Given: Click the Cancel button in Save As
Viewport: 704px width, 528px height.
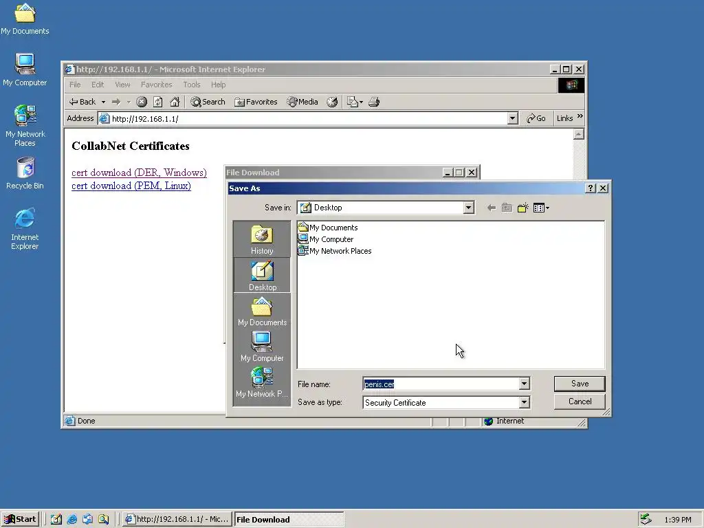Looking at the screenshot, I should 580,401.
